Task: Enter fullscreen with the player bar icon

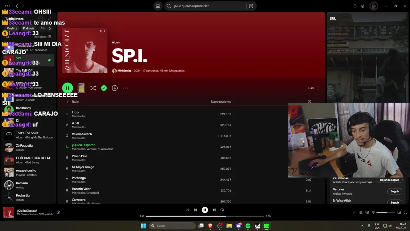Action: click(x=406, y=212)
